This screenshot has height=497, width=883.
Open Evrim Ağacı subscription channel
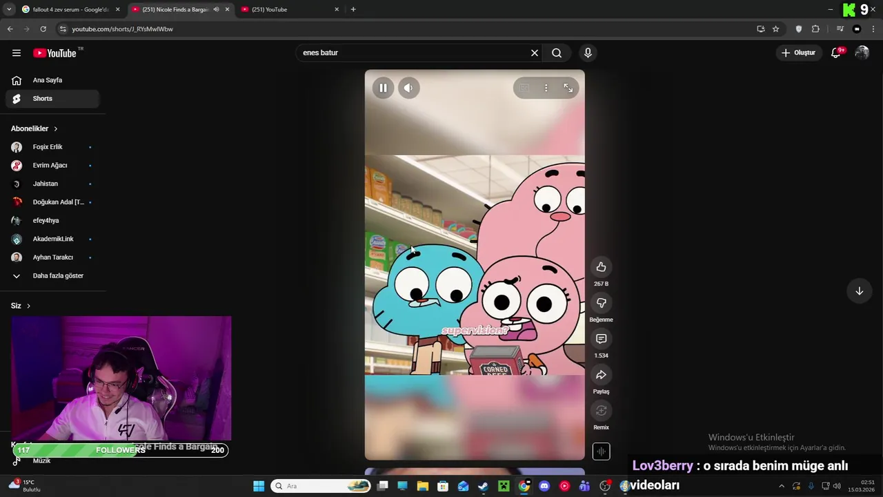pyautogui.click(x=52, y=166)
